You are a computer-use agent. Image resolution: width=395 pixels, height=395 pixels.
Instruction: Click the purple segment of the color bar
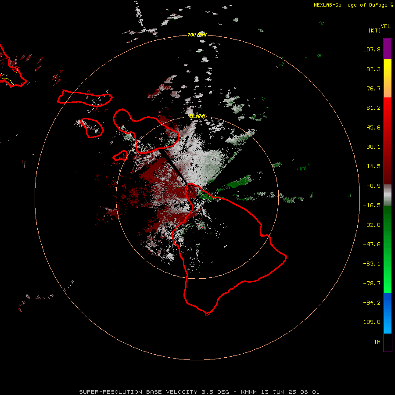(388, 49)
